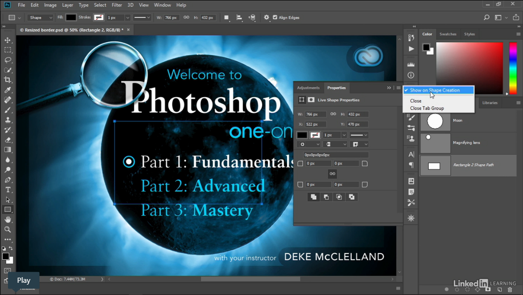The width and height of the screenshot is (523, 295).
Task: Select the Lasso tool
Action: pyautogui.click(x=8, y=60)
